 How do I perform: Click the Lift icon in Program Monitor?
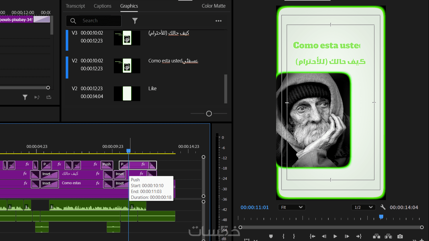point(376,236)
